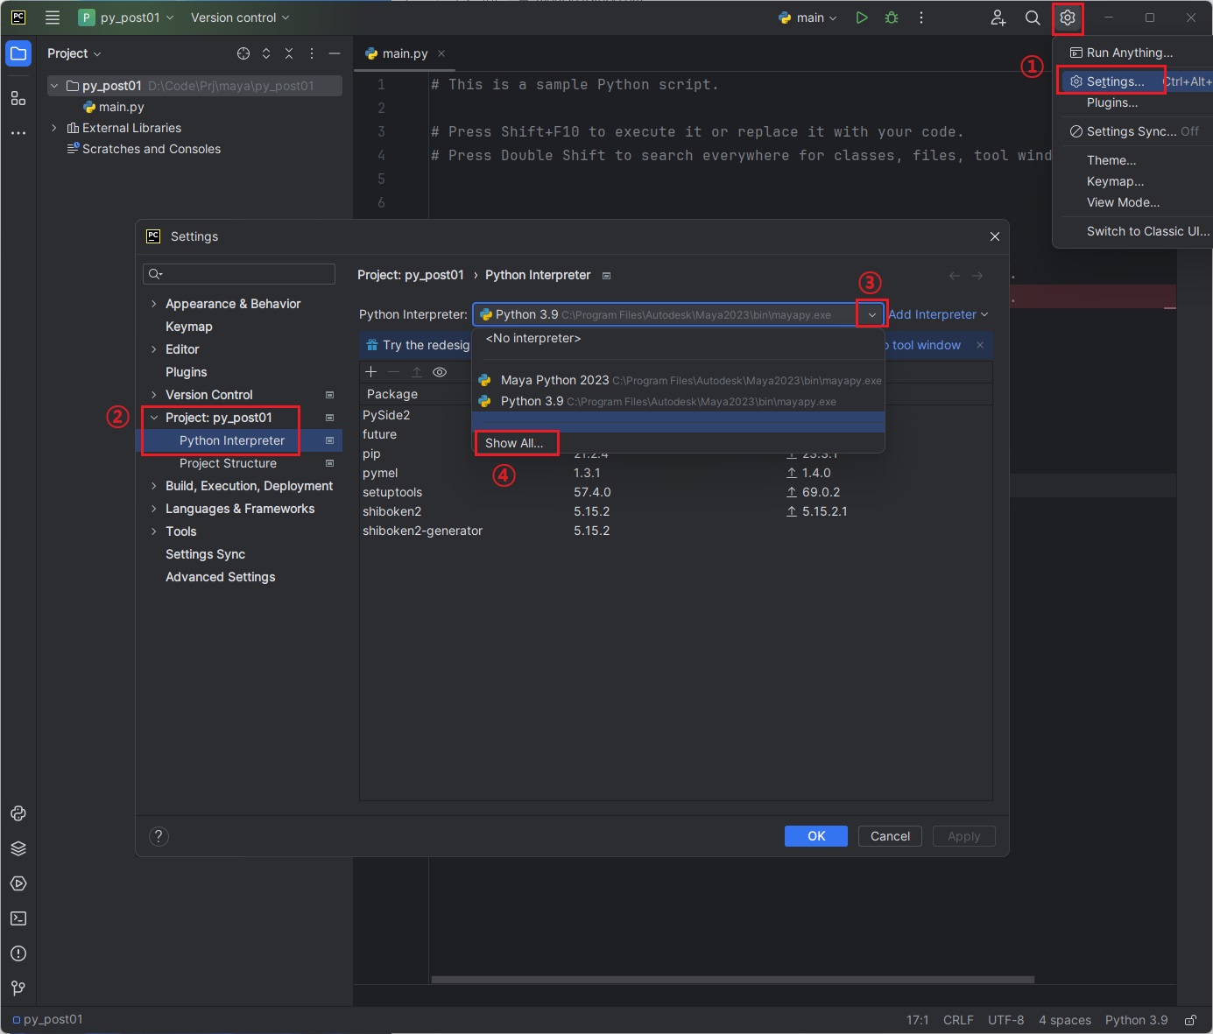Close the main.py editor tab
The image size is (1213, 1034).
point(441,53)
